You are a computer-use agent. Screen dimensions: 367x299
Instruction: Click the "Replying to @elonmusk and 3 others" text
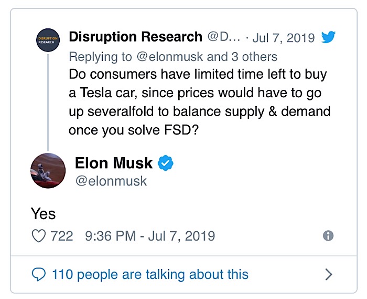(173, 56)
